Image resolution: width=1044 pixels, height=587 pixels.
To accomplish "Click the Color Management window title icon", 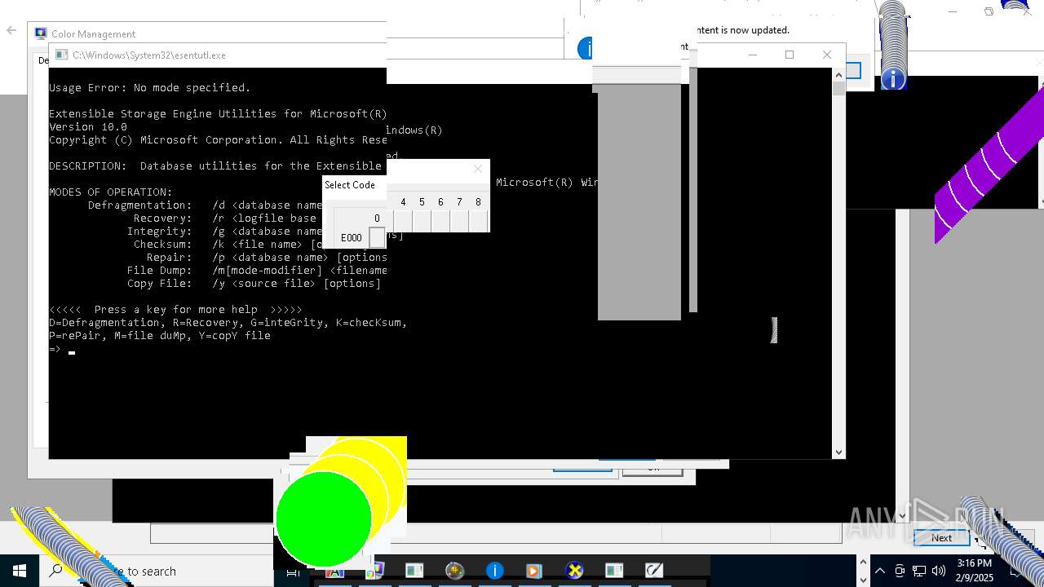I will [41, 33].
